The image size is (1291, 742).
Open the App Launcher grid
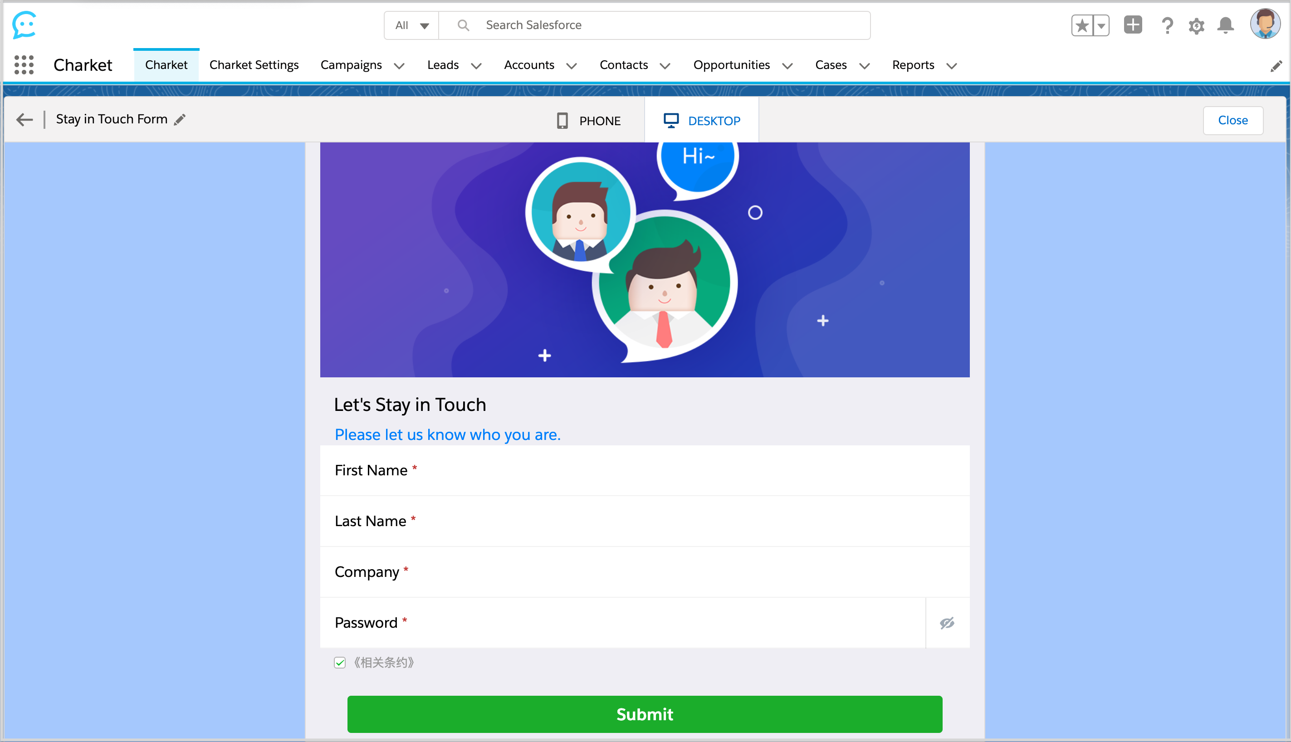24,65
